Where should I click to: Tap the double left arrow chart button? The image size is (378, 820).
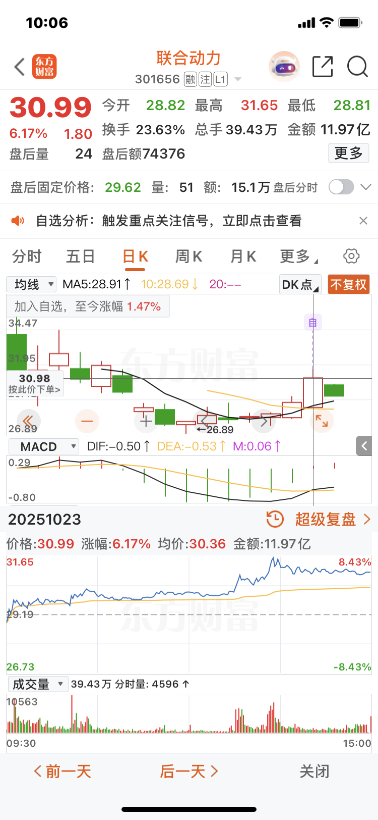(28, 421)
